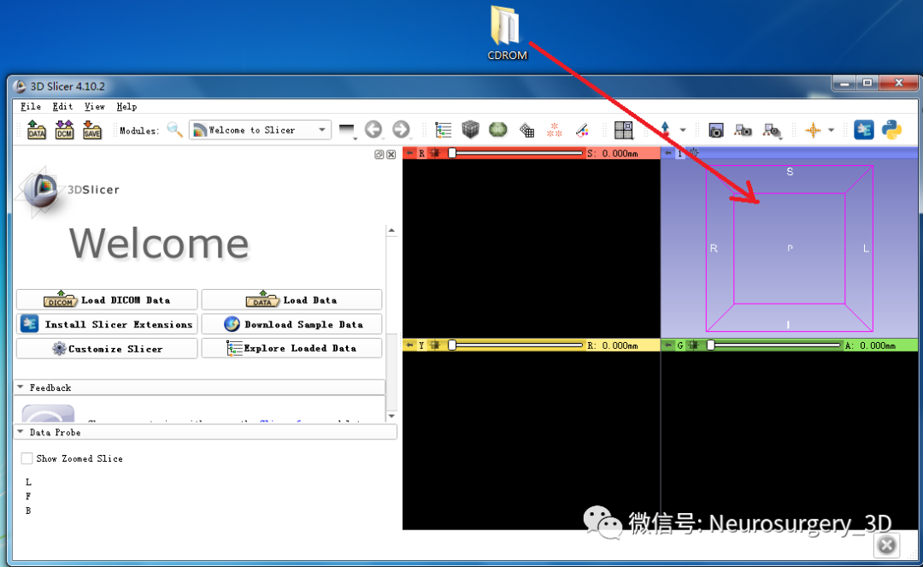Open the Transforms module grid icon
This screenshot has width=923, height=567.
[x=526, y=130]
